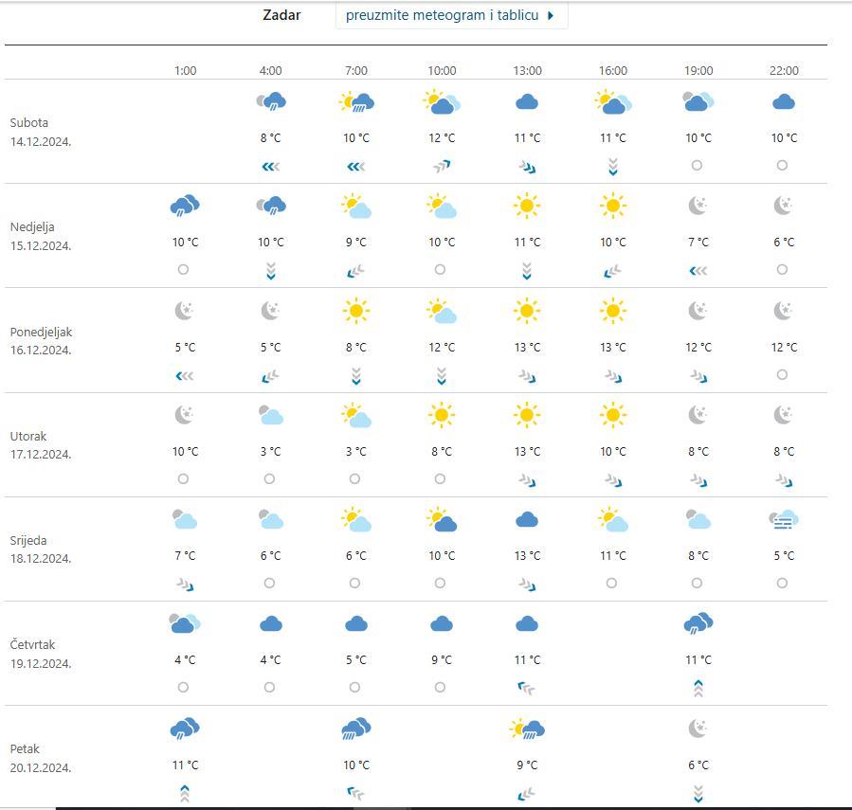Click the Zadar location heading

(x=281, y=16)
